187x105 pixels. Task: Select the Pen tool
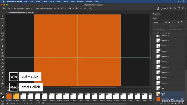click(3, 70)
